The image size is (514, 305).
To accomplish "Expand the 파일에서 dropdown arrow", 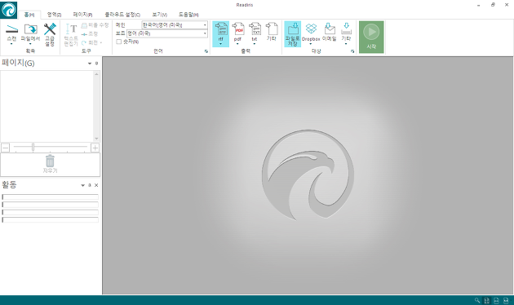I will click(30, 43).
